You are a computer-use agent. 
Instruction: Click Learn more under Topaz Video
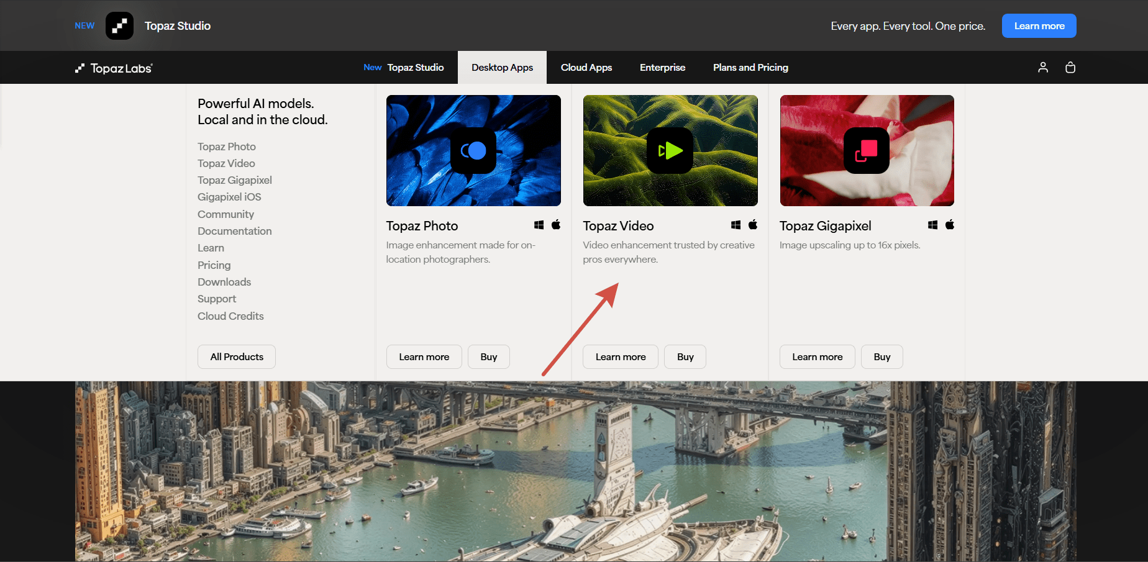tap(621, 357)
